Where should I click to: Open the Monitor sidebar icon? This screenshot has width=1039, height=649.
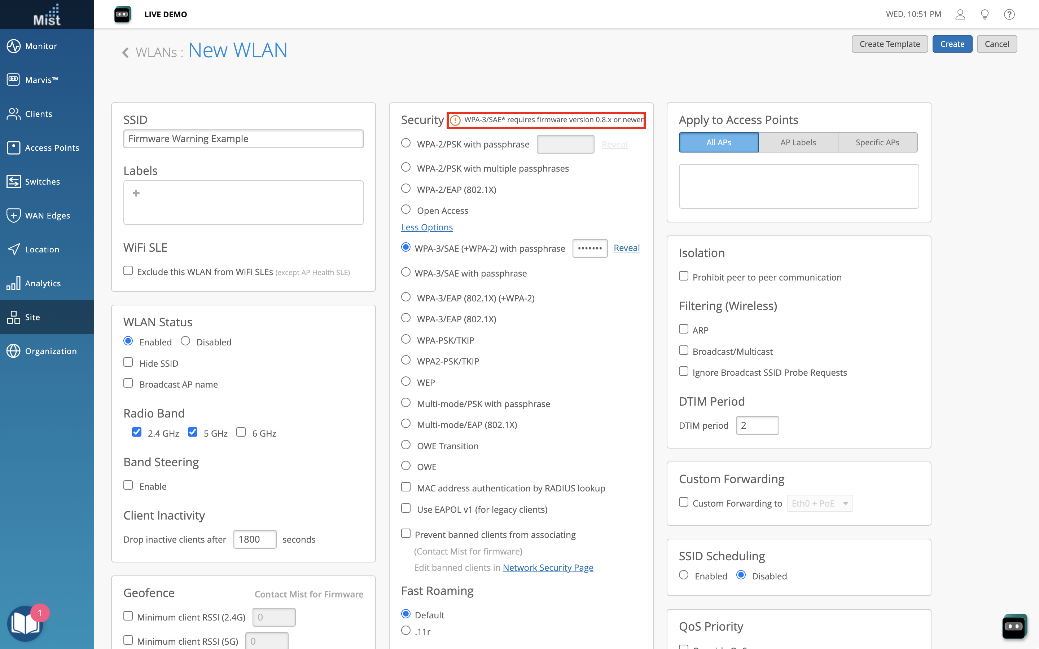pos(13,46)
